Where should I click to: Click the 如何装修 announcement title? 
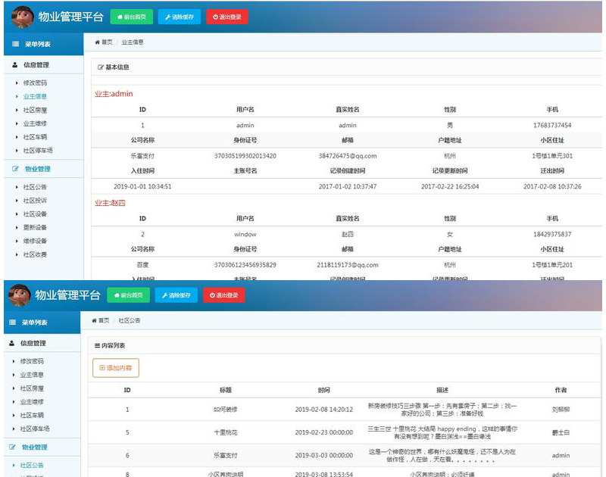tap(225, 410)
